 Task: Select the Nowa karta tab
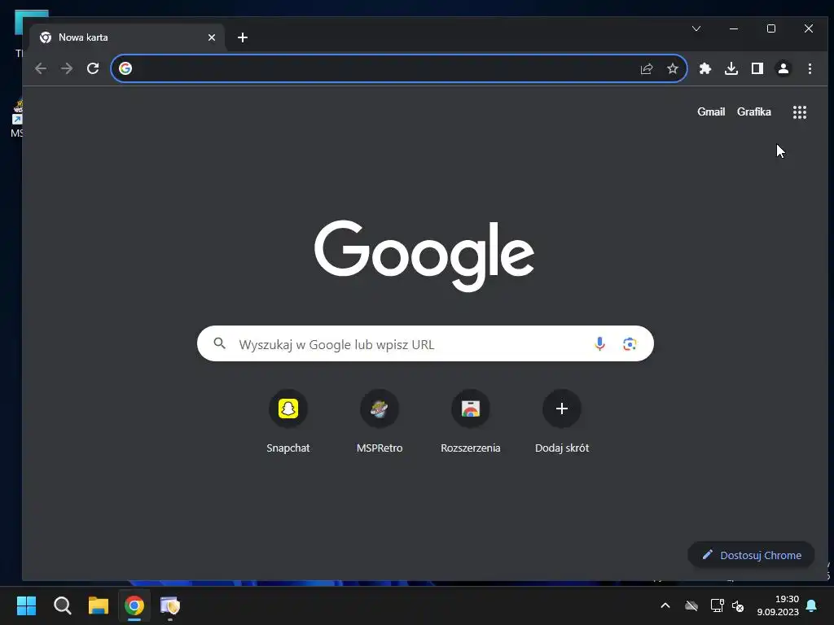point(128,37)
